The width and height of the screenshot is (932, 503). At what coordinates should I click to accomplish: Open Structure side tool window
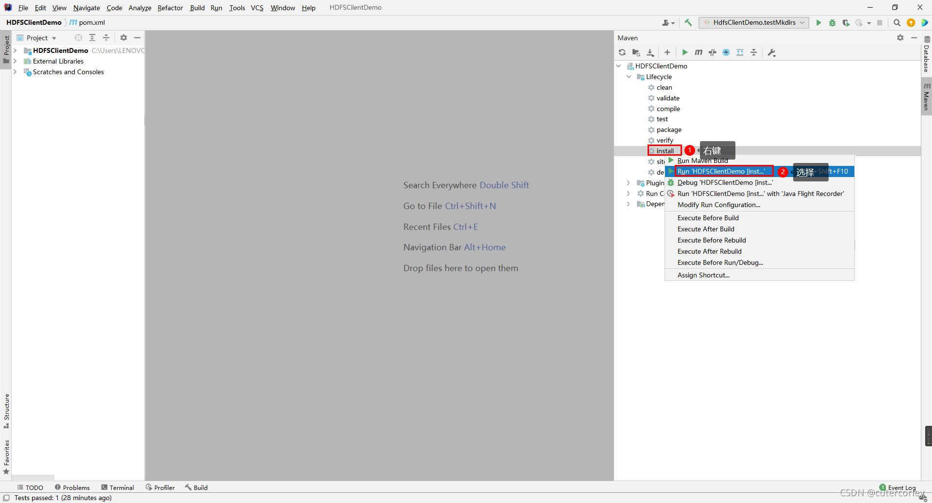(6, 411)
